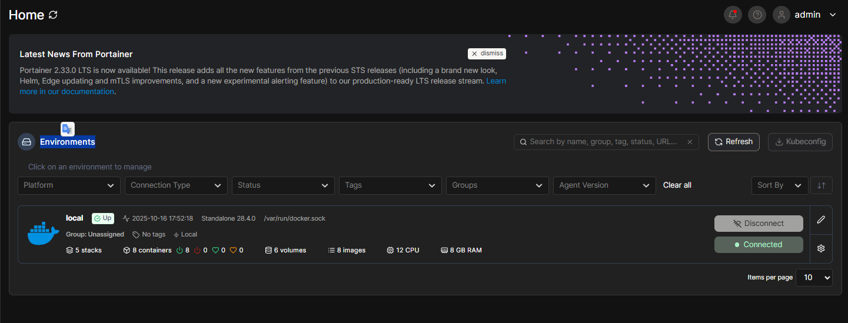Open the help question mark icon

pyautogui.click(x=757, y=15)
